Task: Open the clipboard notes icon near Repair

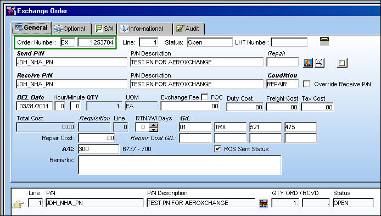Action: pyautogui.click(x=342, y=63)
